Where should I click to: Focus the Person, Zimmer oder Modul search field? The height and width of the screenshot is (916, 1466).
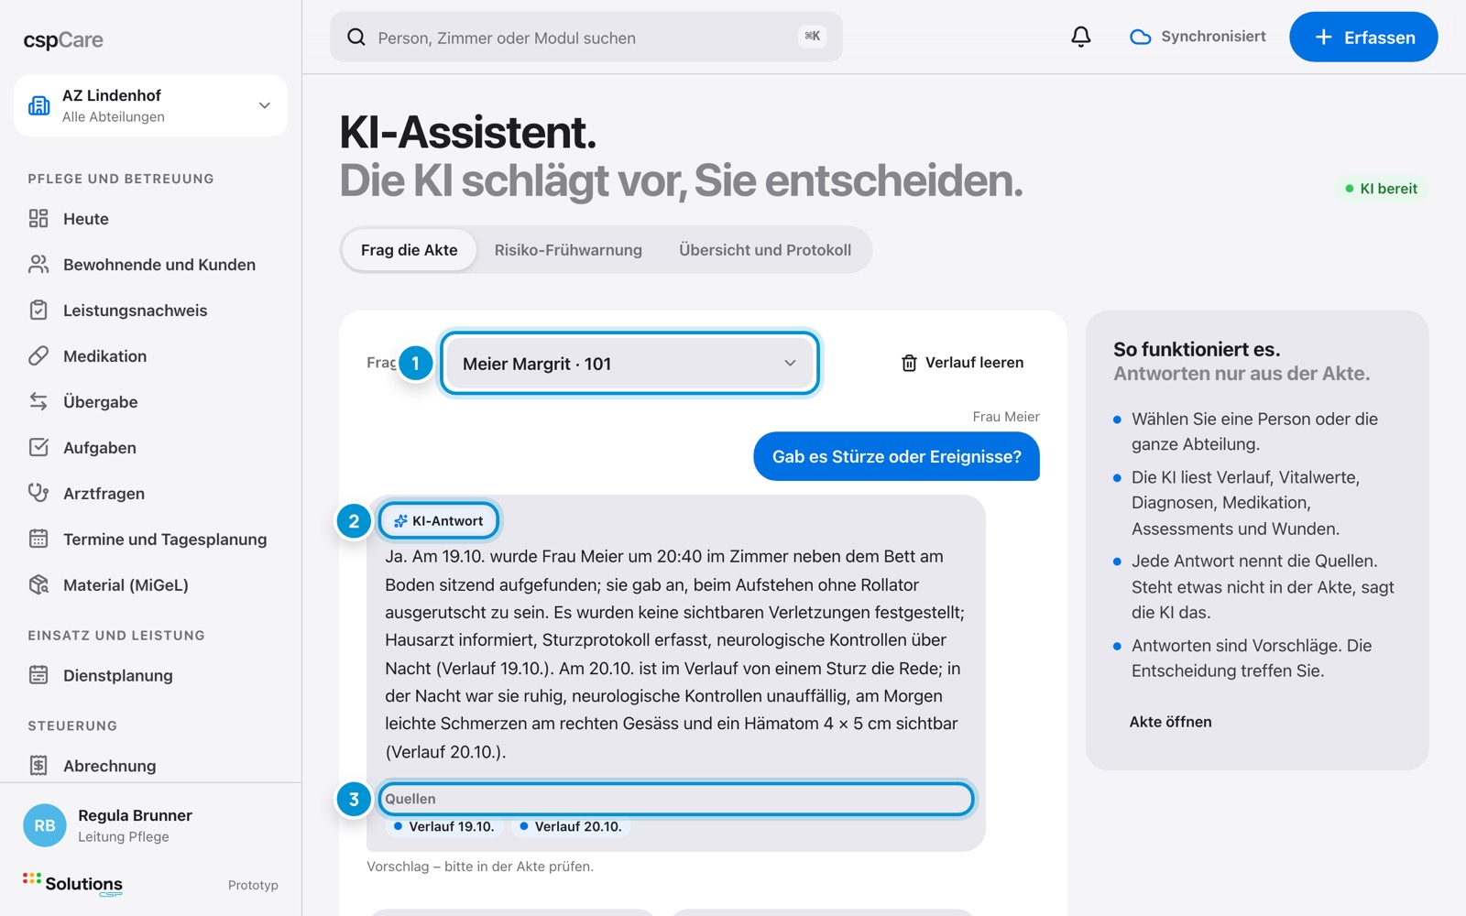pyautogui.click(x=586, y=37)
